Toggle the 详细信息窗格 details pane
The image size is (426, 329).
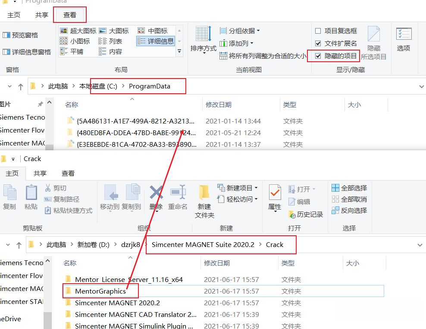(27, 52)
